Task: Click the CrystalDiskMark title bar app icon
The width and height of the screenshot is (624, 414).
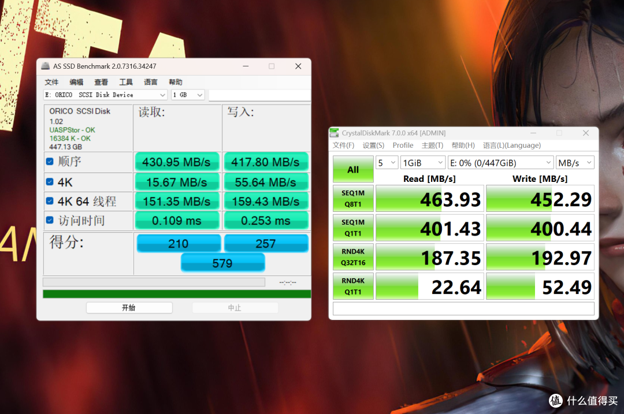Action: (x=335, y=133)
